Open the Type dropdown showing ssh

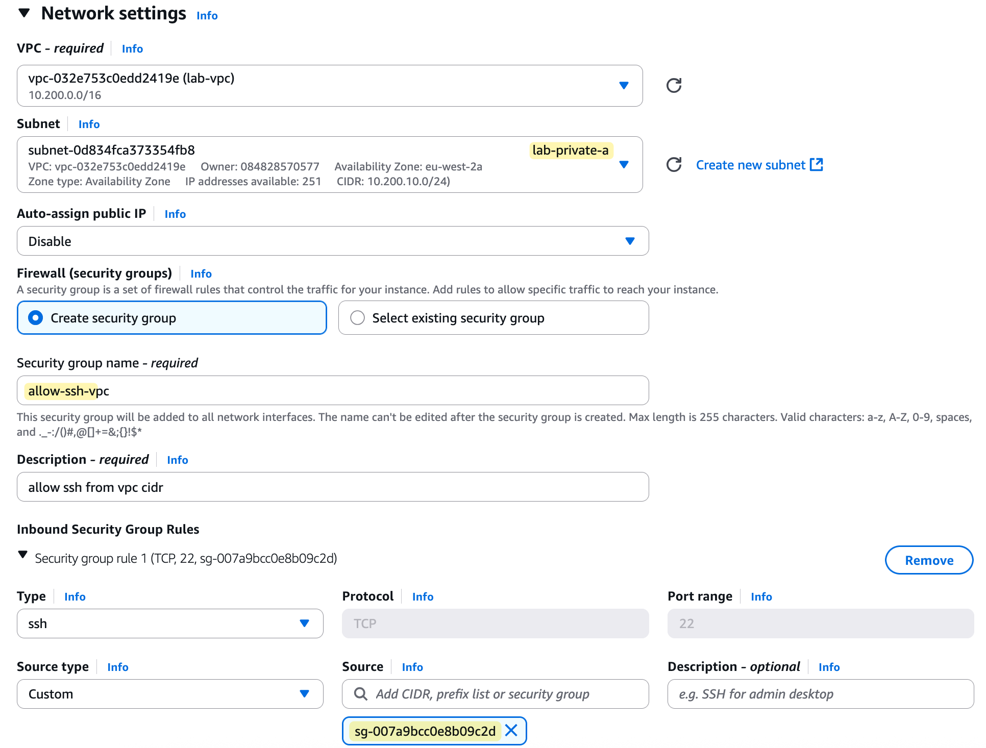[305, 623]
